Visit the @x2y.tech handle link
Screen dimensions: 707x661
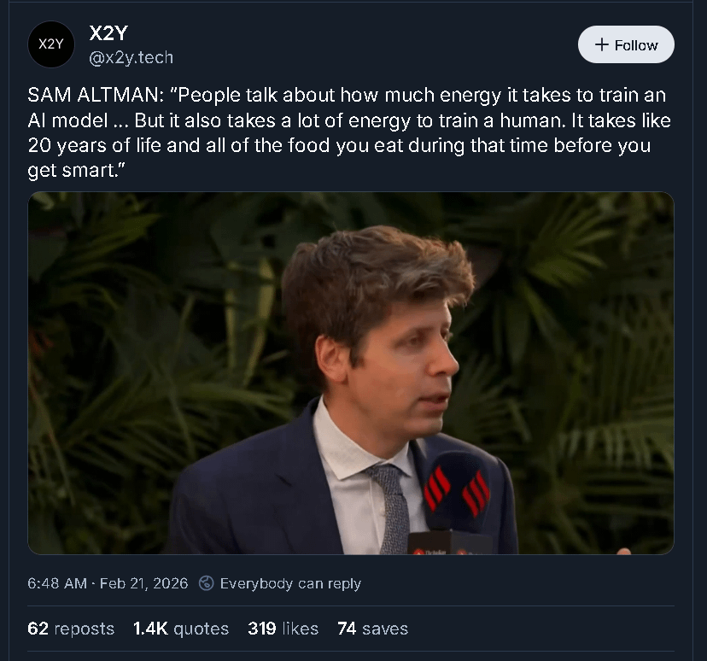click(131, 57)
